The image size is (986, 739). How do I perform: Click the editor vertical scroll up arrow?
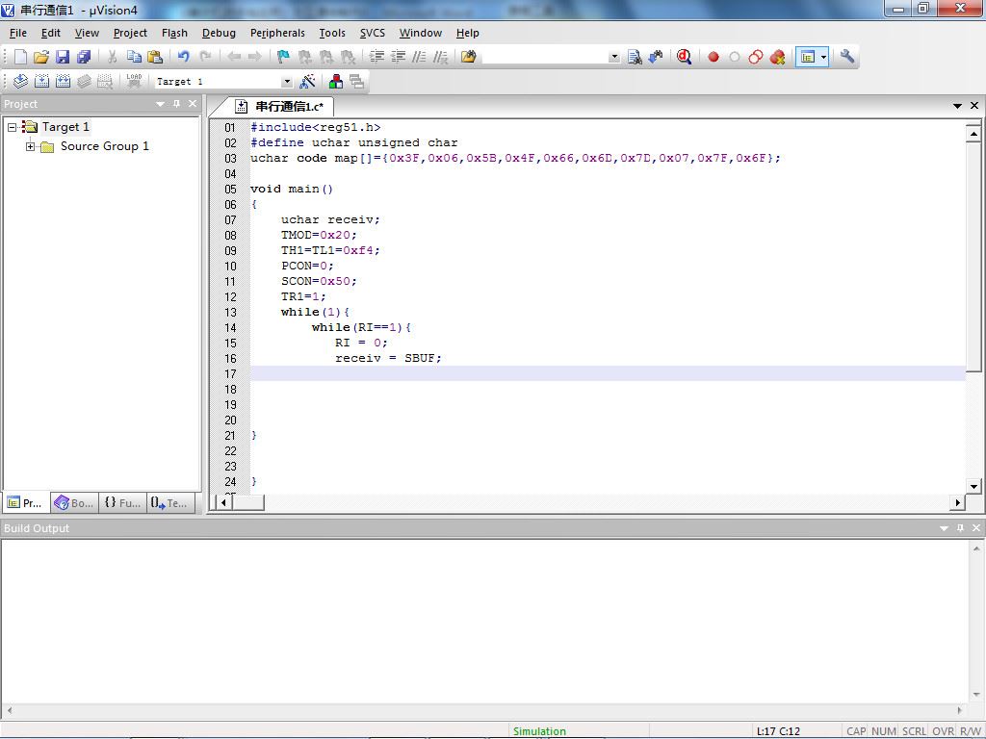click(x=973, y=133)
